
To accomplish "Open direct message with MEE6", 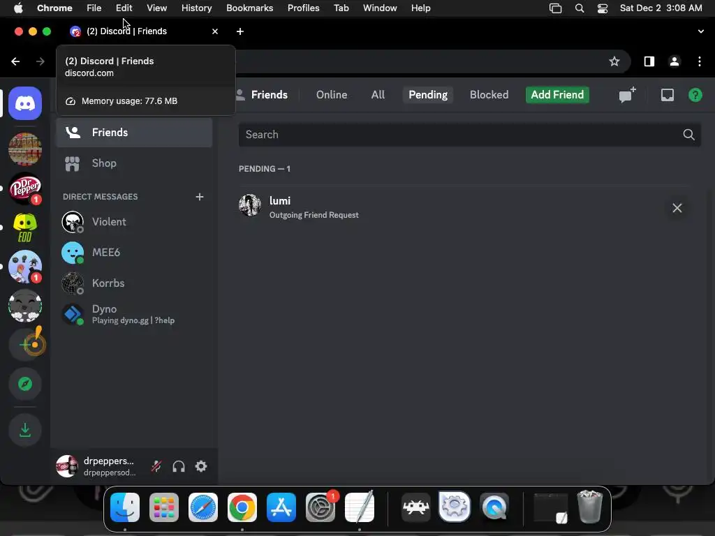I will point(135,253).
